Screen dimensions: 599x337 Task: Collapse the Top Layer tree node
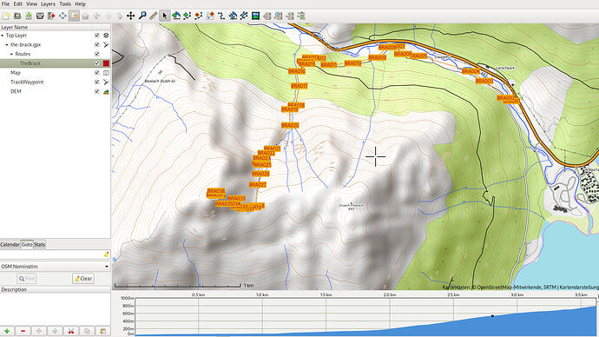click(3, 35)
